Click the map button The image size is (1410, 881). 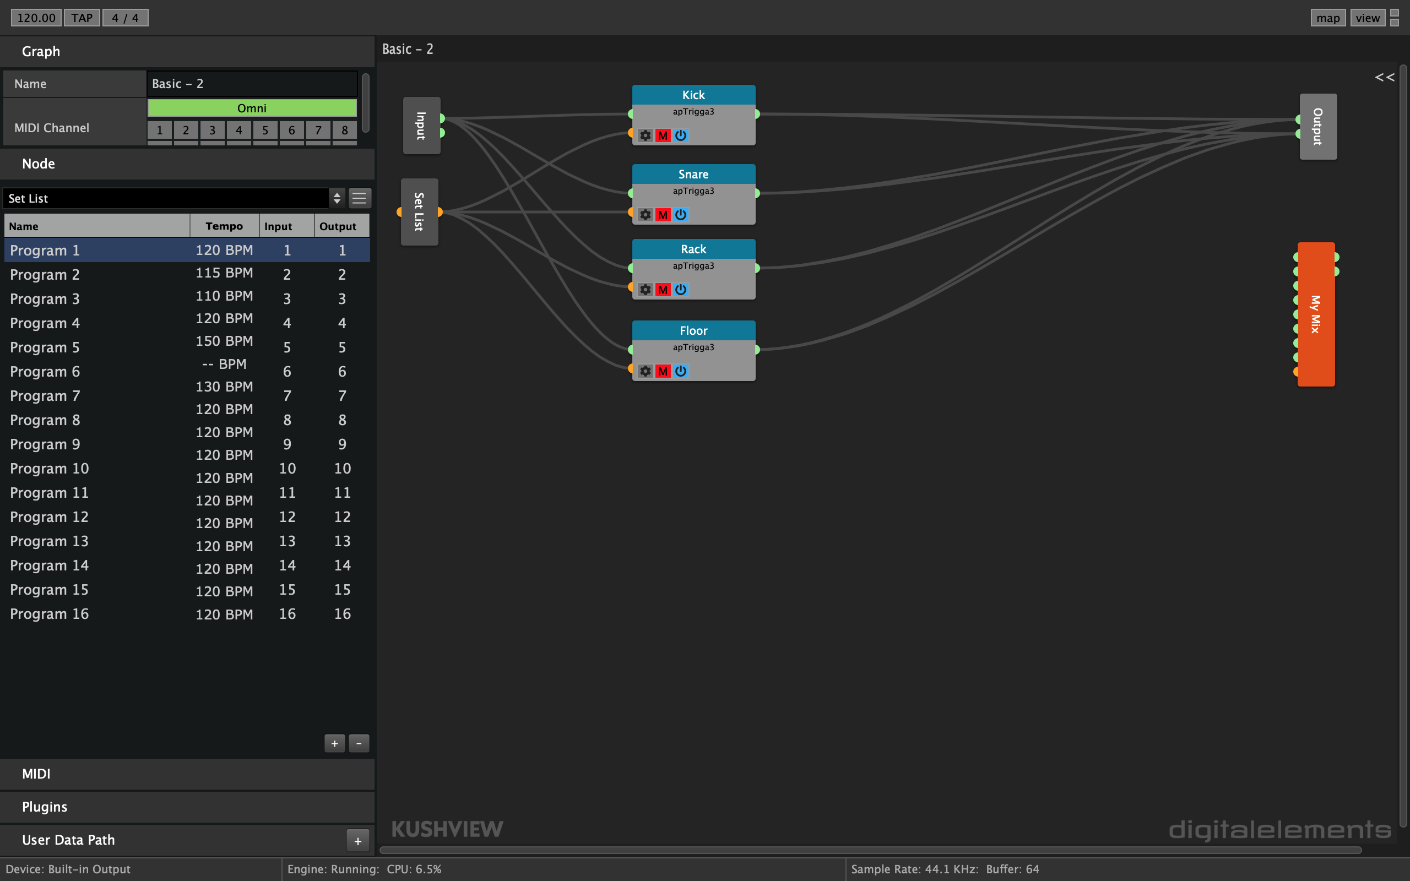[x=1327, y=18]
